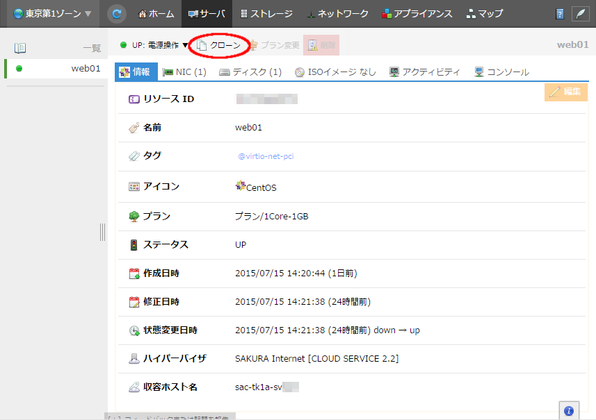Switch to the アクティビティ tab
Image resolution: width=596 pixels, height=420 pixels.
tap(424, 72)
